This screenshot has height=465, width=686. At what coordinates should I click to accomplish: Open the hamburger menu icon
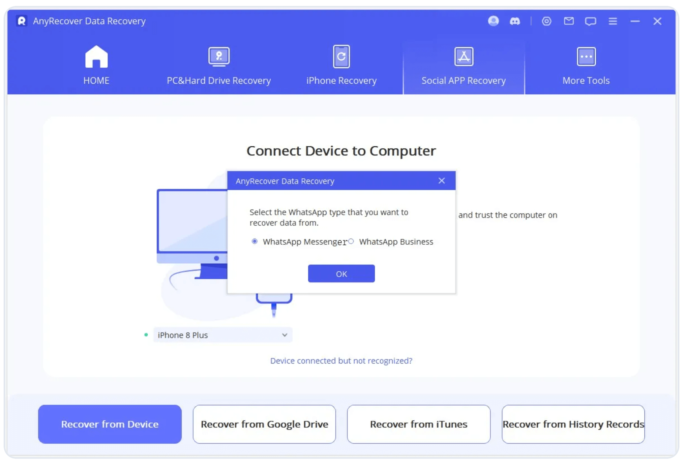(612, 21)
